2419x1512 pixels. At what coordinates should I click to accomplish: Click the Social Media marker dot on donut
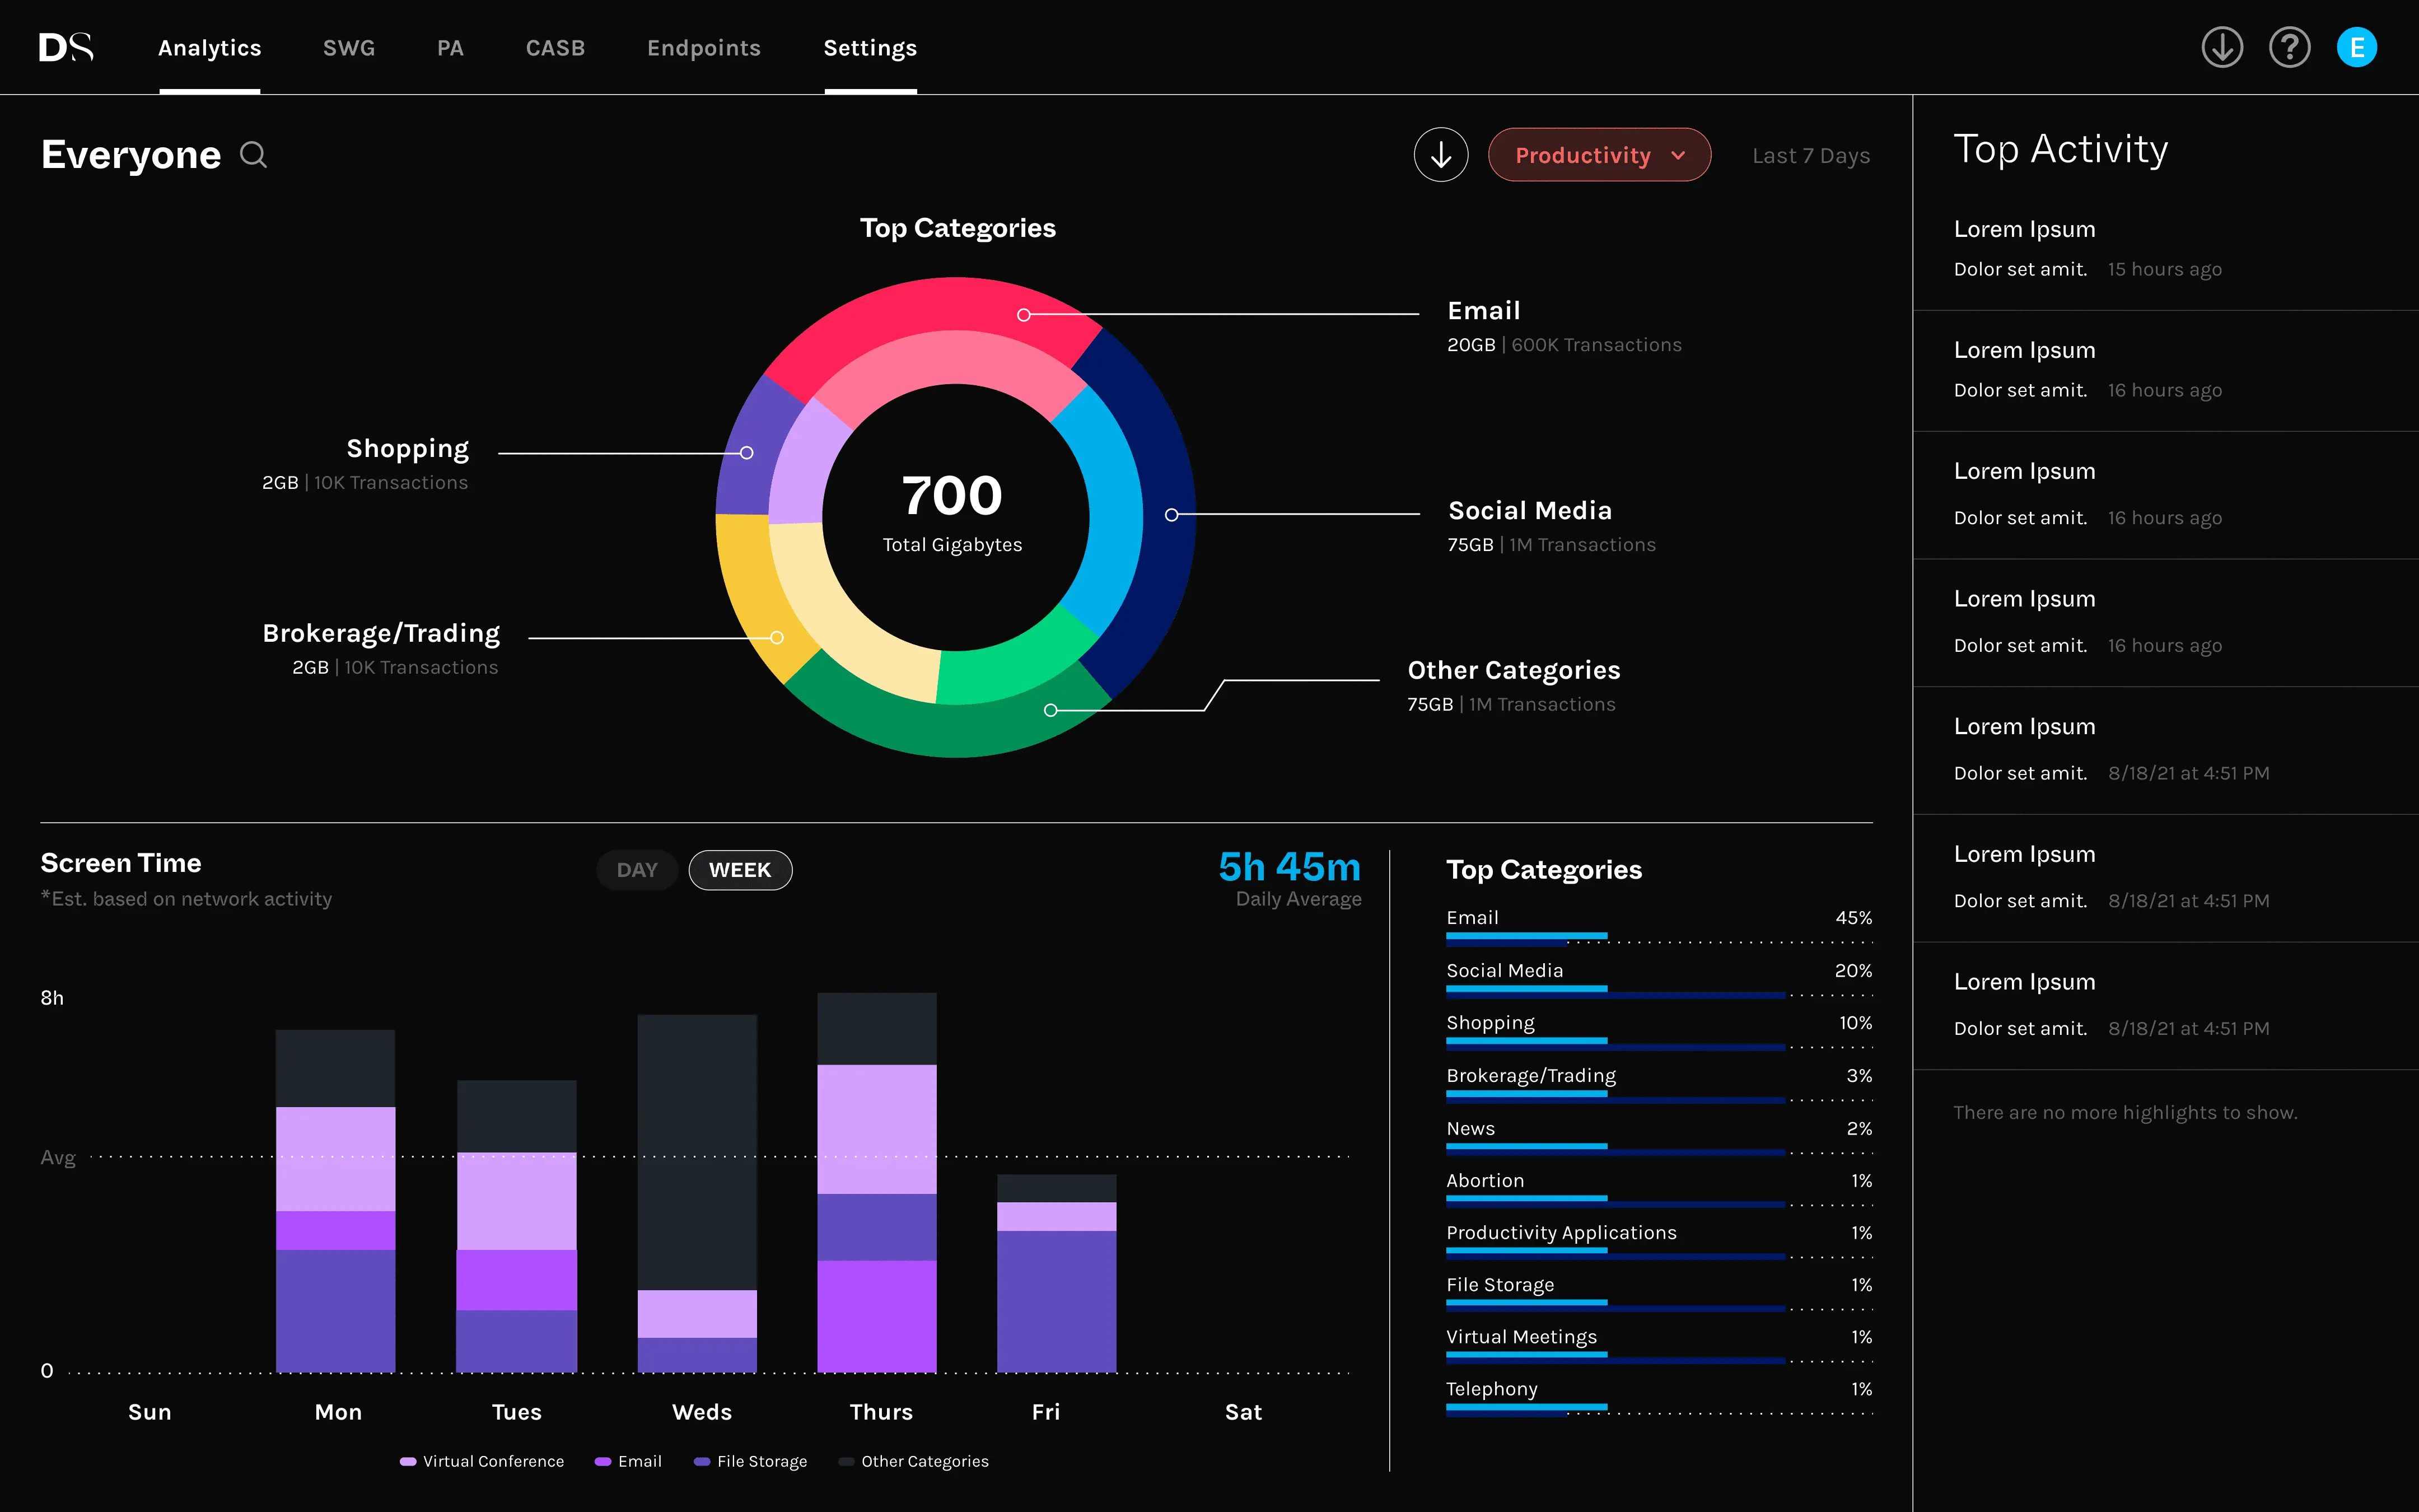1171,515
